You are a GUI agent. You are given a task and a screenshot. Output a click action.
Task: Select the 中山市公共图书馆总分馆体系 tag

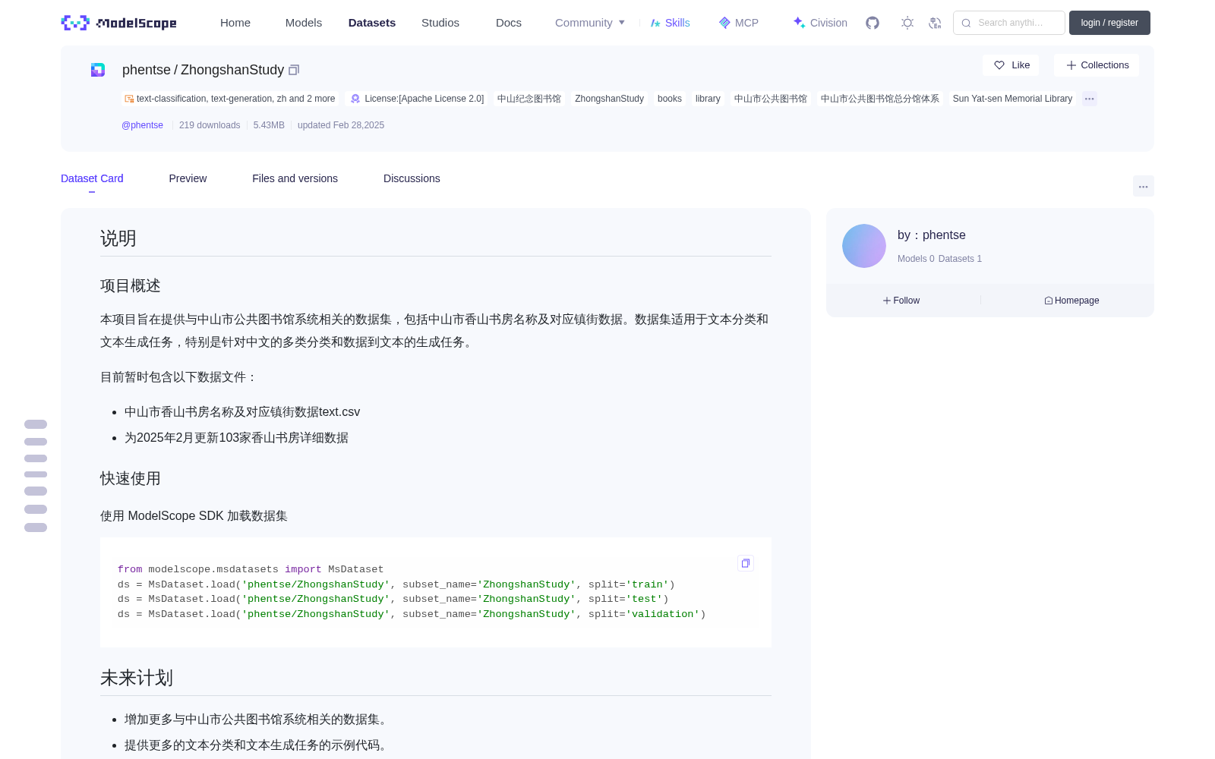point(880,99)
